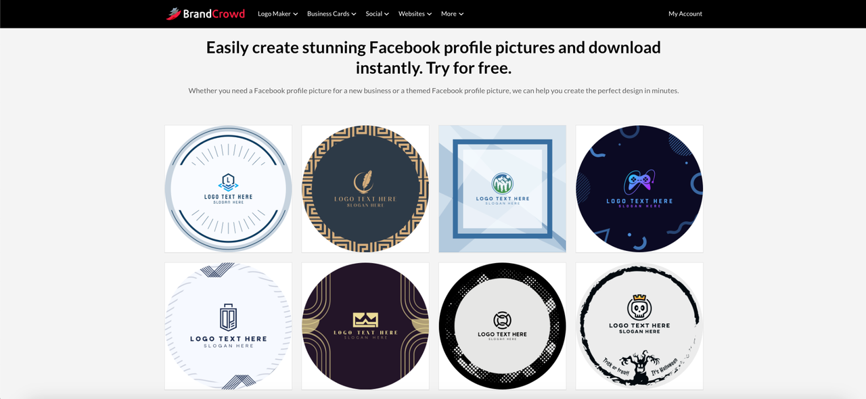Choose the gold feather logo design

(x=365, y=182)
